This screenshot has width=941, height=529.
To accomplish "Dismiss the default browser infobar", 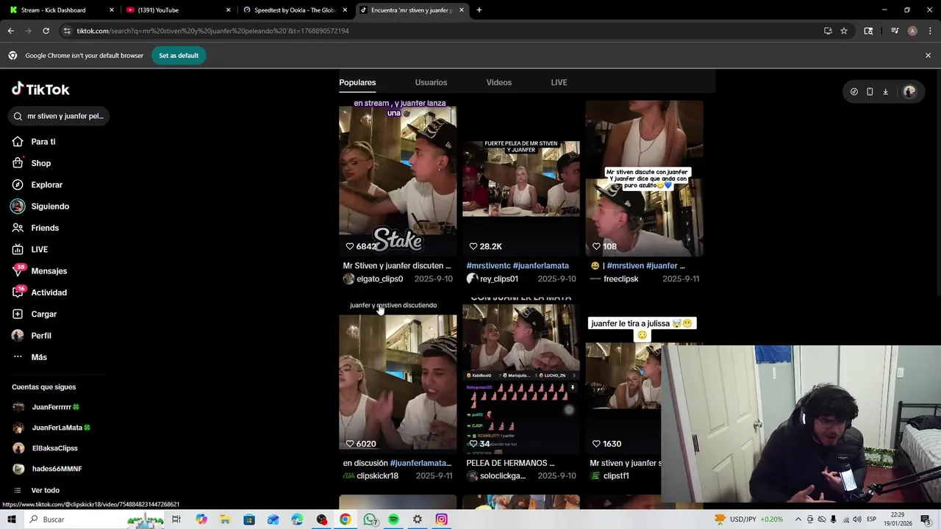I will [928, 55].
